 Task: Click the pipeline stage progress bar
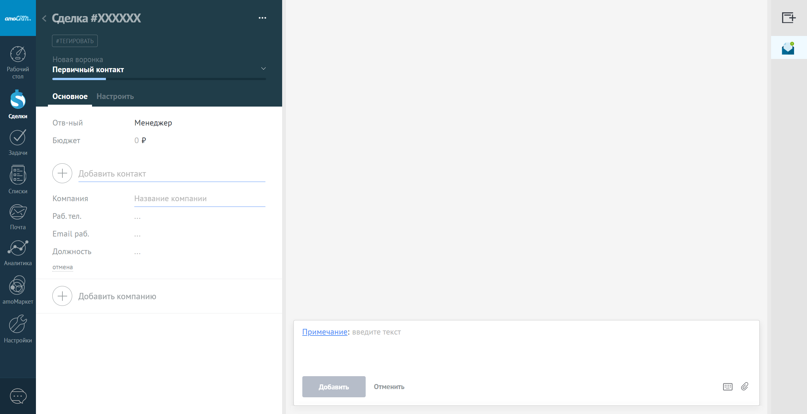(159, 79)
